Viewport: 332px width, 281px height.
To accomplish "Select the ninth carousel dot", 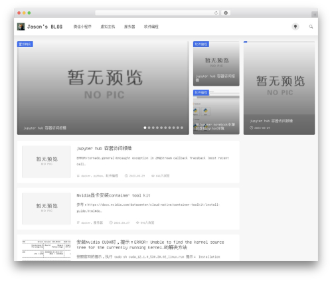I will [178, 128].
